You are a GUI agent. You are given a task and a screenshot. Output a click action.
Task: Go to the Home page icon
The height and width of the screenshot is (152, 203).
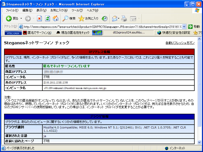[x=56, y=18]
